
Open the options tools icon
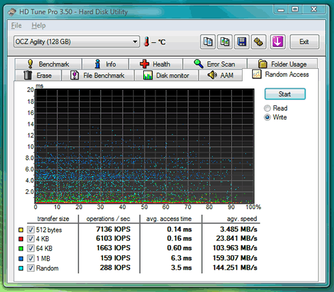click(x=258, y=42)
